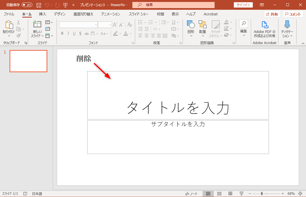The image size is (306, 197).
Task: Click the Share button
Action: point(272,14)
